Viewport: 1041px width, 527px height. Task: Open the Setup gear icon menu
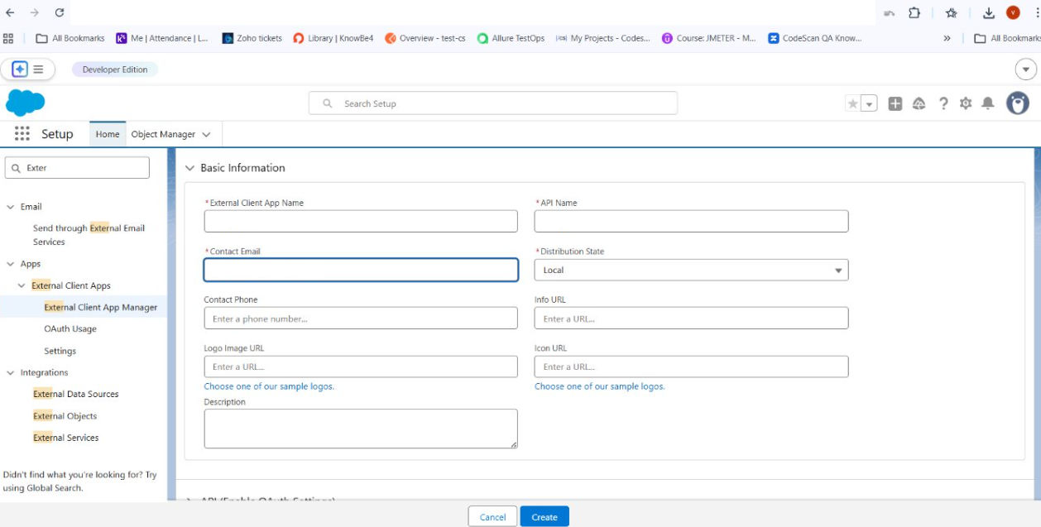(966, 103)
